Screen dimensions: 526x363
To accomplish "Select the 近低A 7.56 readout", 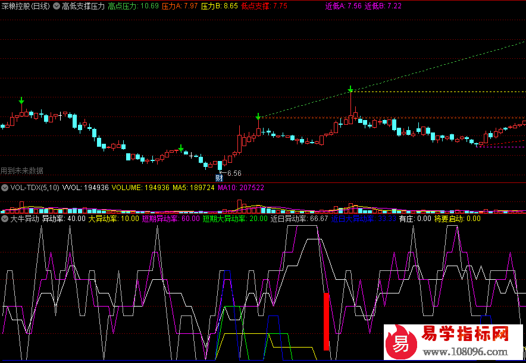I will 343,6.
